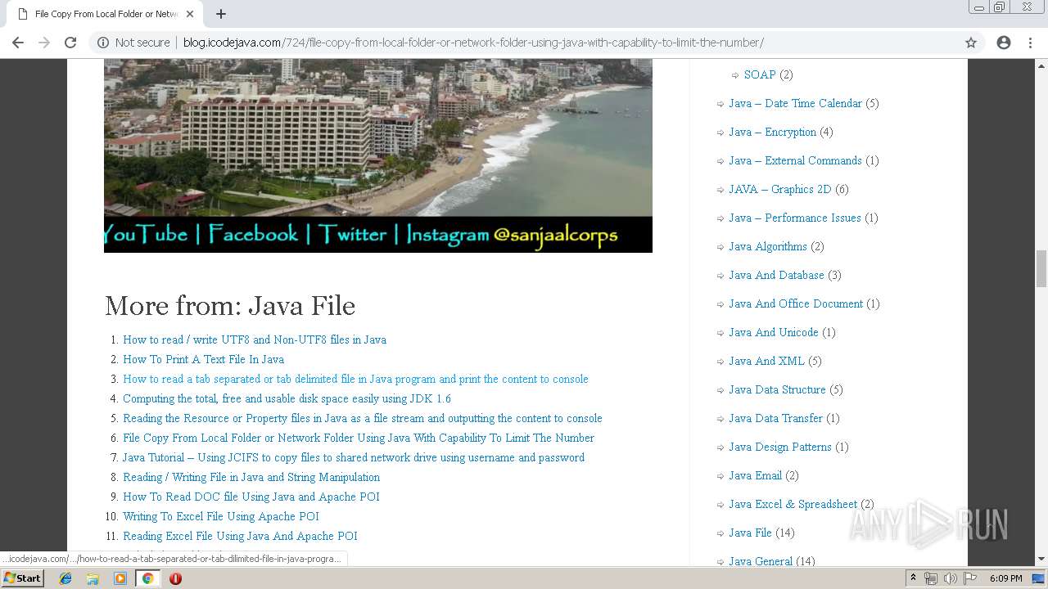The width and height of the screenshot is (1048, 589).
Task: Open Reading / Writing File and String Manipulation
Action: (x=251, y=477)
